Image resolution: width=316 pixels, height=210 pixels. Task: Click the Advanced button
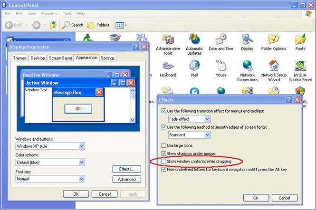[x=126, y=179]
